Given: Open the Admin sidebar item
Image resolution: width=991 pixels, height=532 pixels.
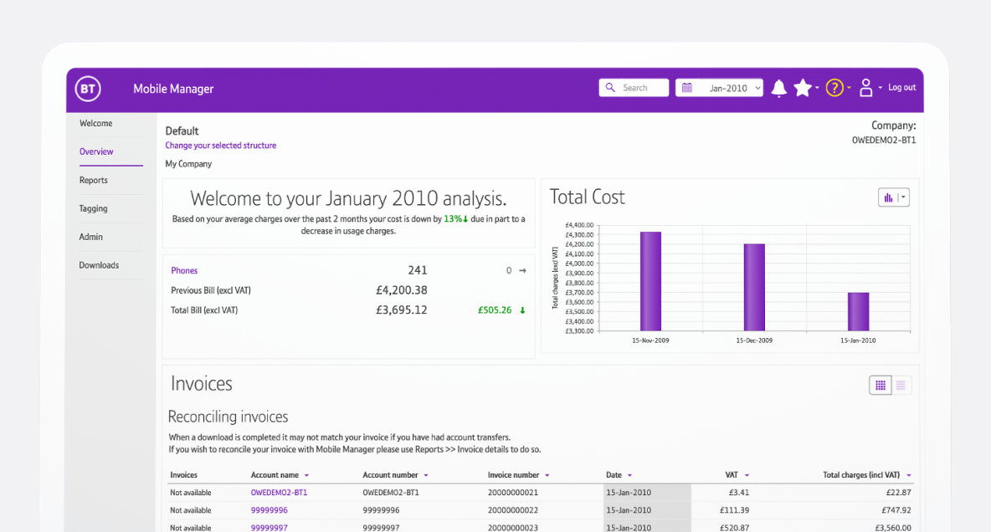Looking at the screenshot, I should pos(91,237).
